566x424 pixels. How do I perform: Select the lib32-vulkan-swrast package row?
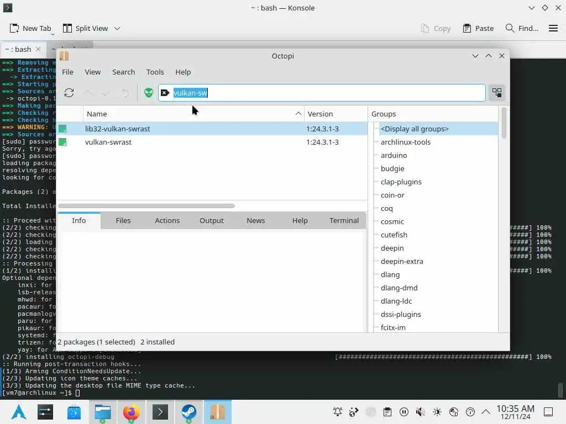tap(212, 129)
